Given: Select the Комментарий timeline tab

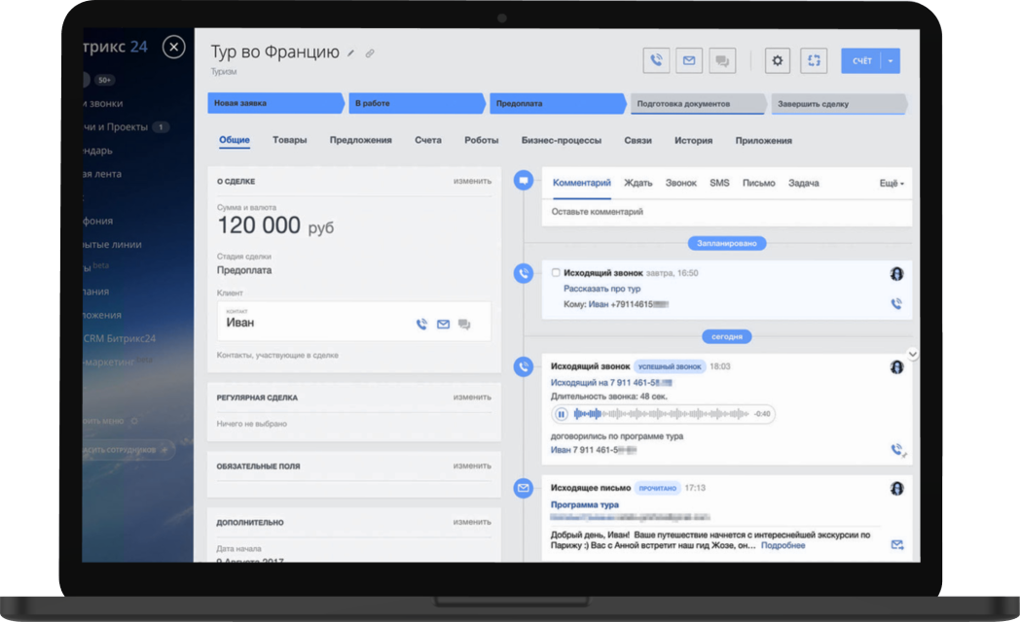Looking at the screenshot, I should (x=582, y=183).
